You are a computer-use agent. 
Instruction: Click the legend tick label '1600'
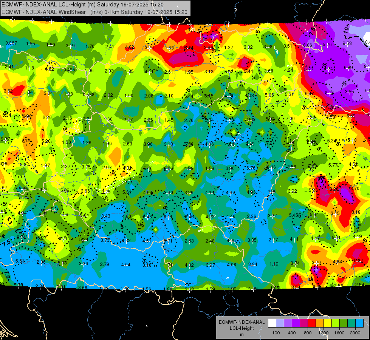pos(339,333)
